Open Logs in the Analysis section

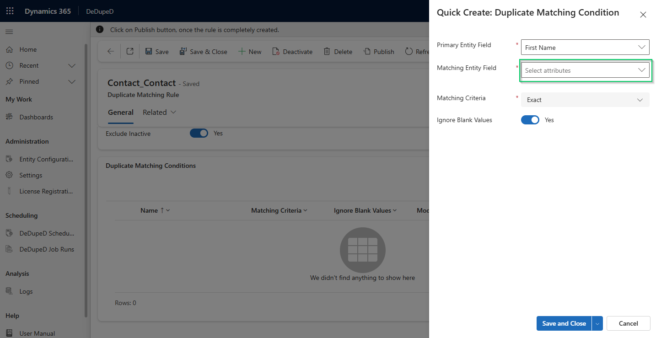(x=26, y=291)
